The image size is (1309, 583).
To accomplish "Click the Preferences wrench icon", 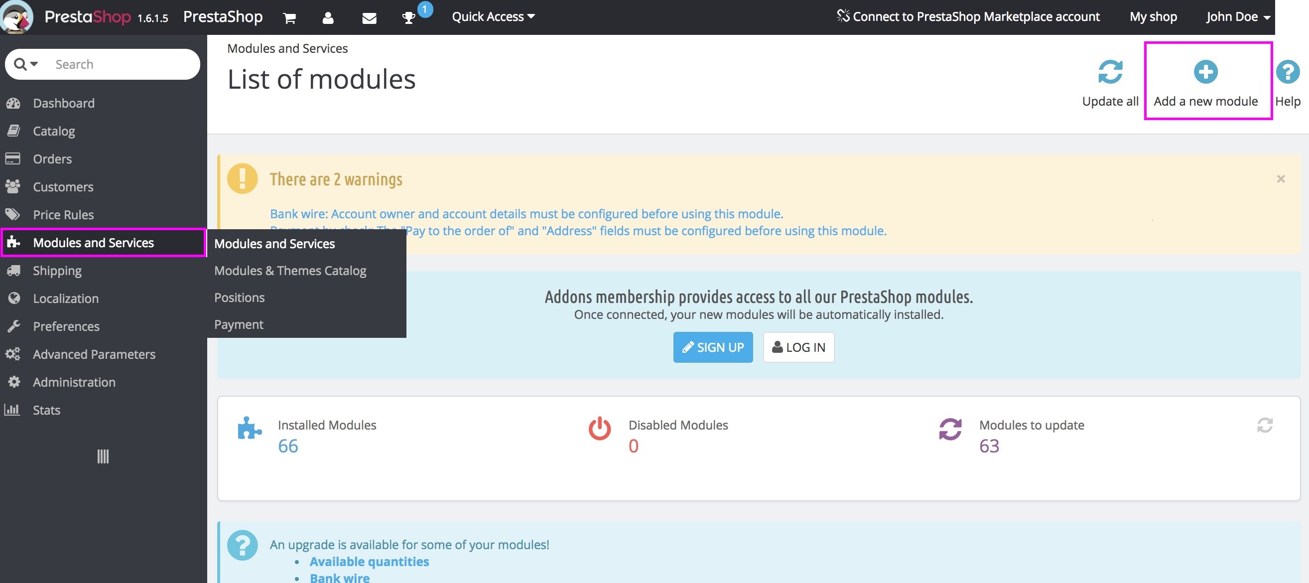I will [14, 326].
